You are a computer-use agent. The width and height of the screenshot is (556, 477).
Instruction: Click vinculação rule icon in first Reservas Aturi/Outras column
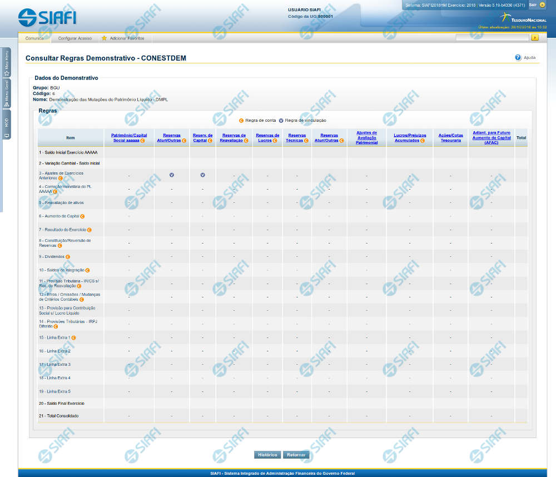click(x=171, y=175)
